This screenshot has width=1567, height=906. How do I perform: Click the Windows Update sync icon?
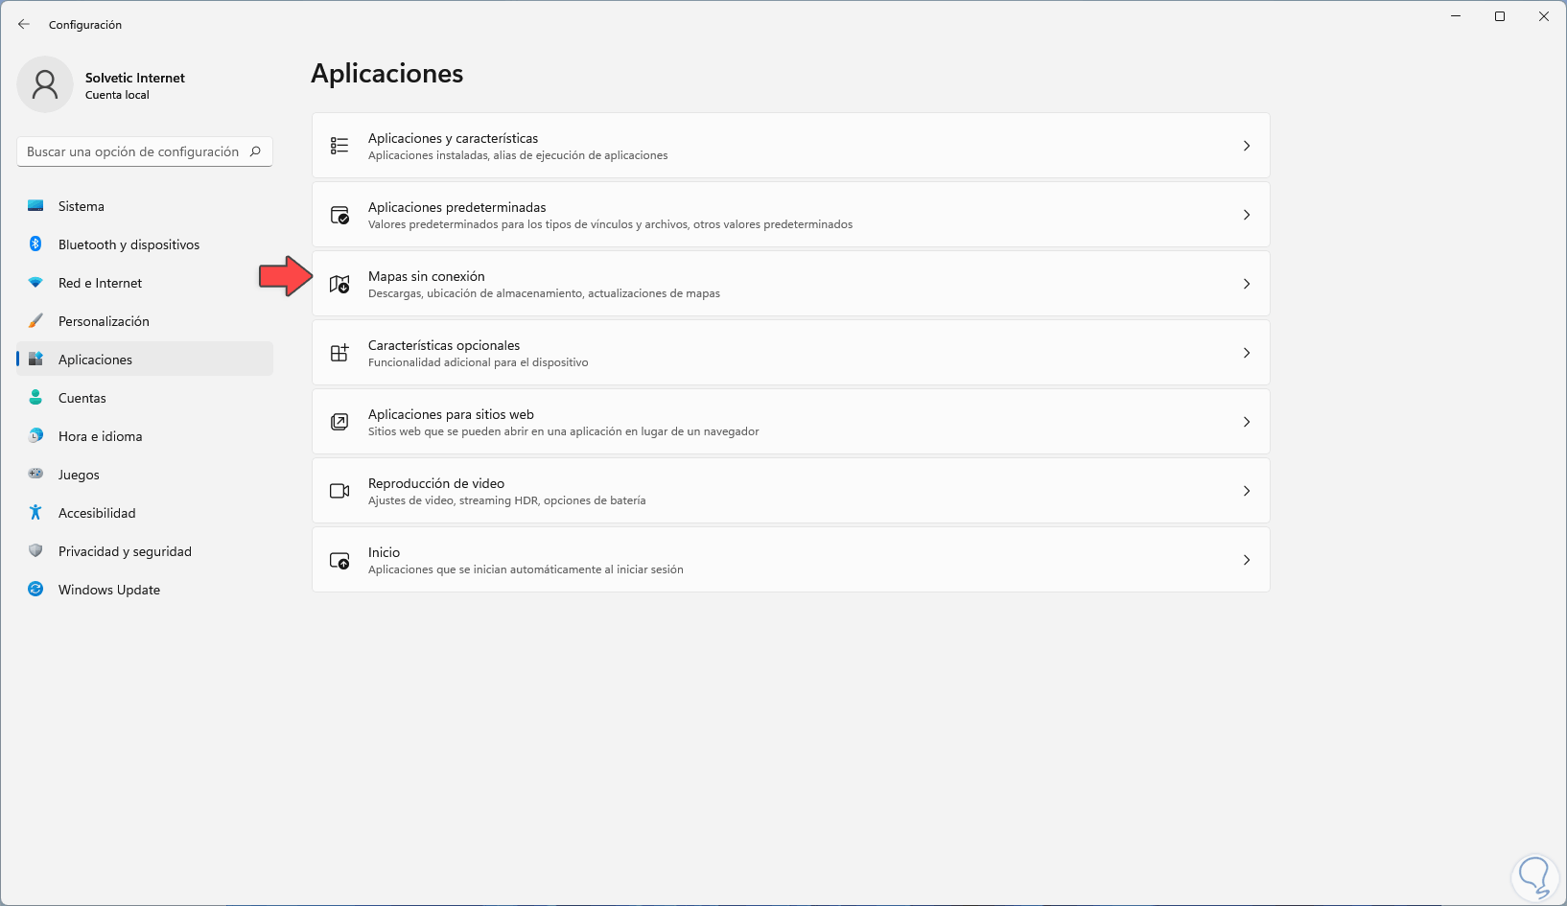[35, 590]
